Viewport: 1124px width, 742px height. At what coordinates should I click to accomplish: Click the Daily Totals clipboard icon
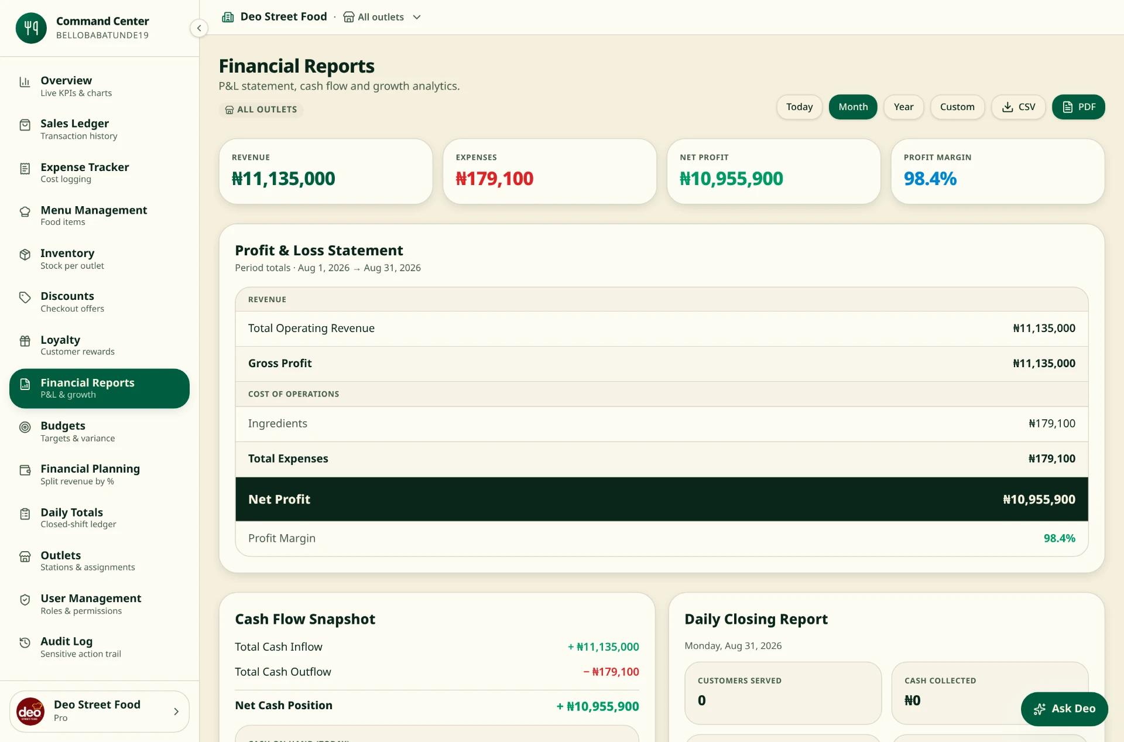(x=25, y=514)
